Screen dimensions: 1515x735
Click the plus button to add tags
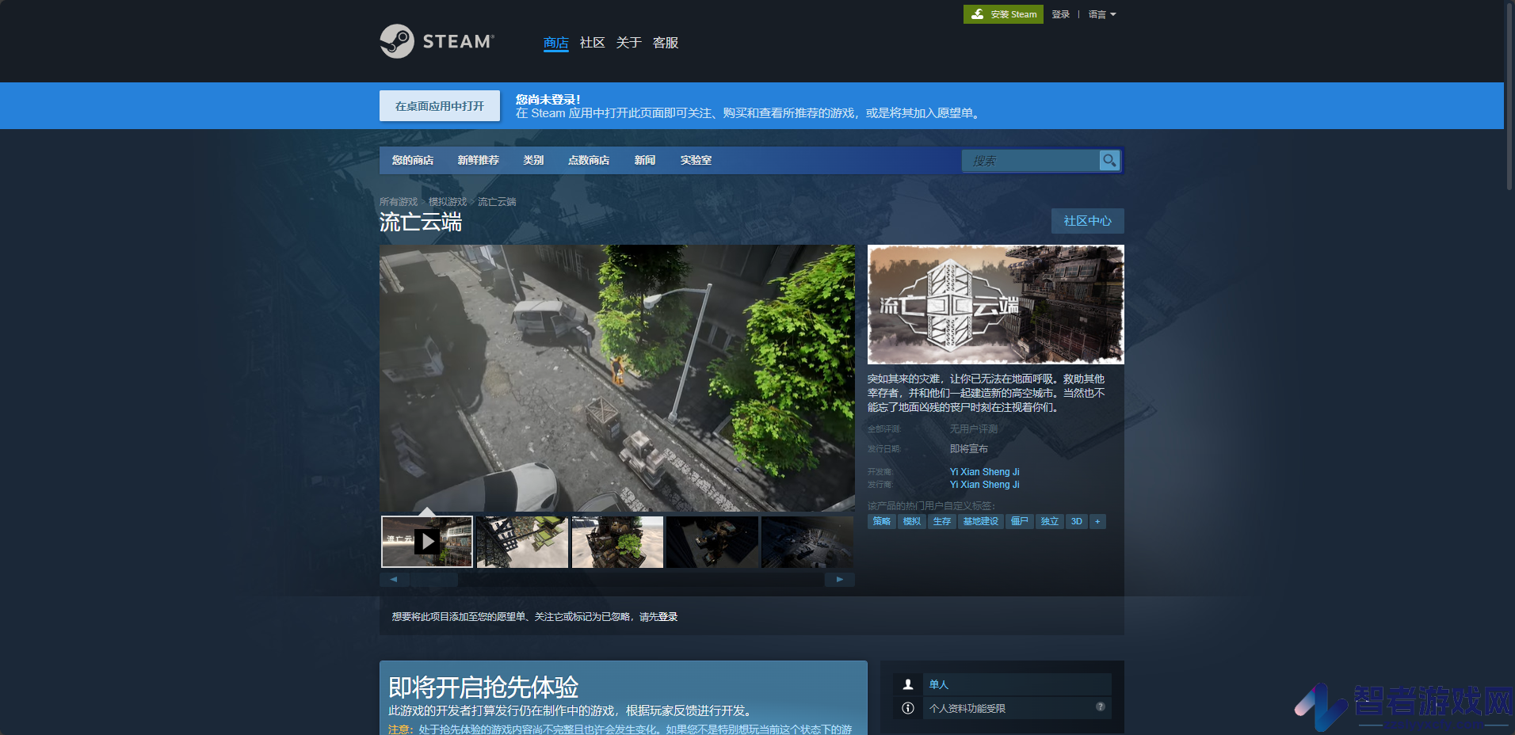(x=1097, y=521)
